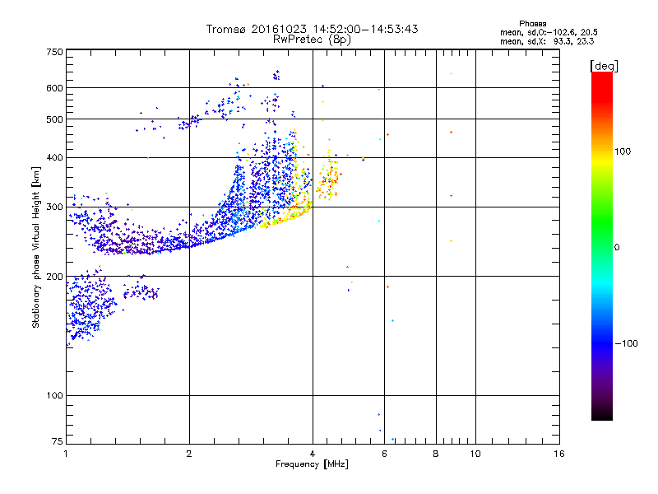Click the 'Frequency [MHz]' x-axis label
Screen dimensions: 658x494
point(312,464)
